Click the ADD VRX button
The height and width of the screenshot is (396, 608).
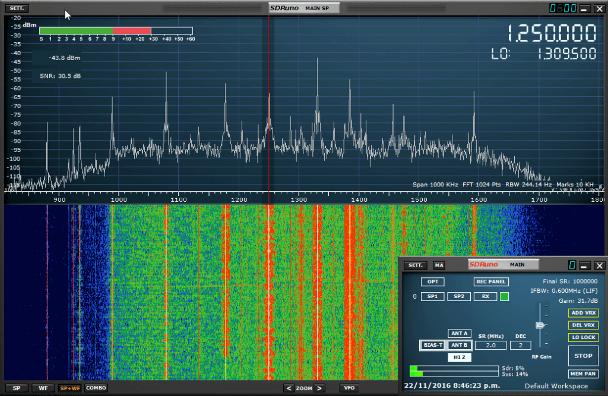point(583,313)
